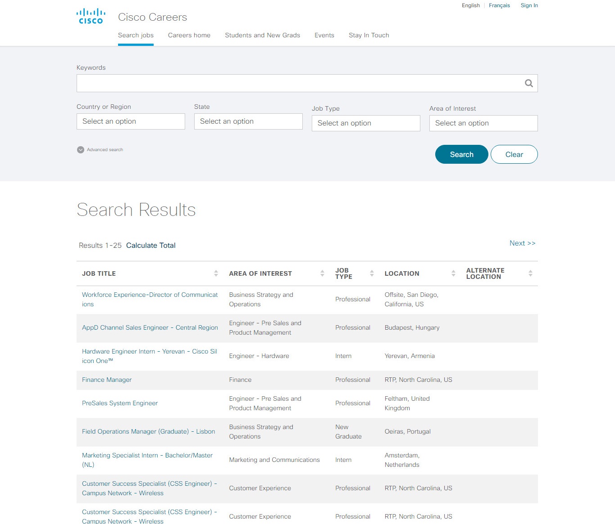Sort by Area of Interest column arrows
Screen dimensions: 615x524
322,273
